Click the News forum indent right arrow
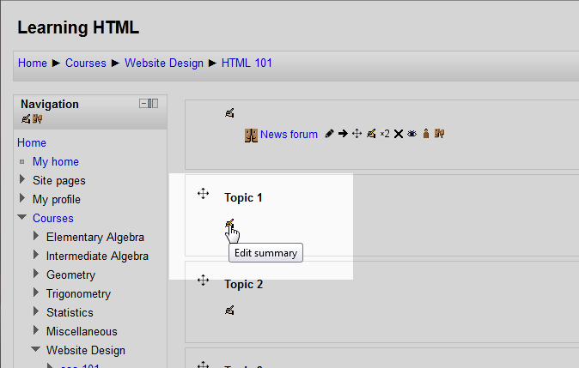 (x=343, y=134)
